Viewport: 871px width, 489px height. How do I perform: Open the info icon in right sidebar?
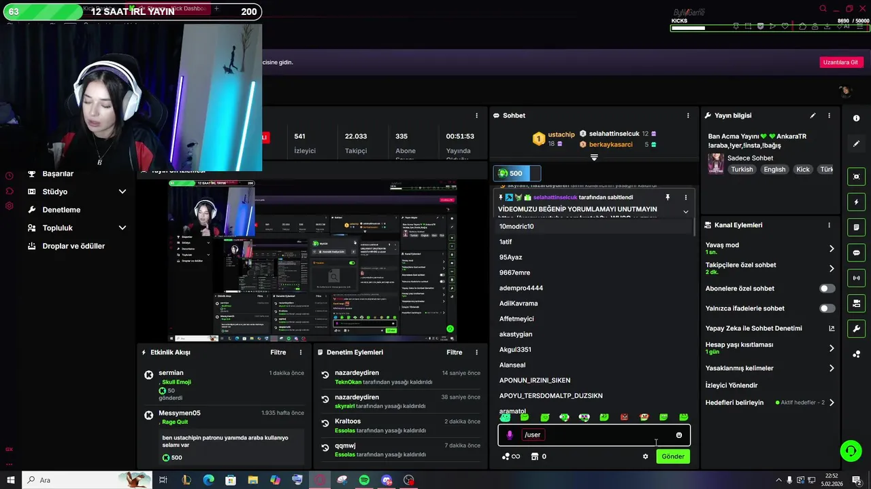tap(856, 118)
